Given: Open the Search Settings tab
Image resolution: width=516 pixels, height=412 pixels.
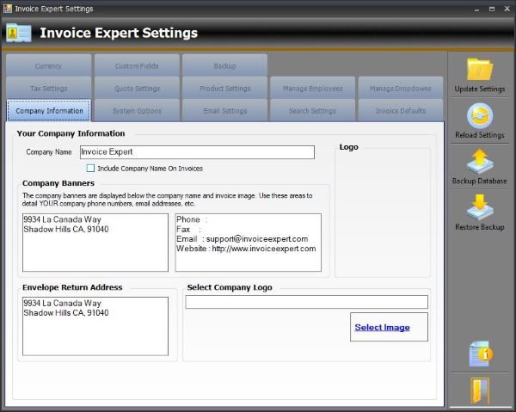Looking at the screenshot, I should point(313,111).
